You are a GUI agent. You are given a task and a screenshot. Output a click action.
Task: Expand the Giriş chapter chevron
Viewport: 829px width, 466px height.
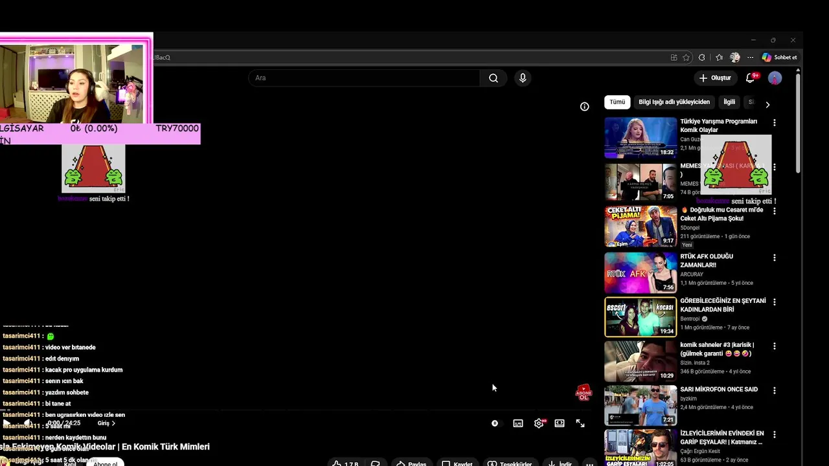tap(113, 423)
